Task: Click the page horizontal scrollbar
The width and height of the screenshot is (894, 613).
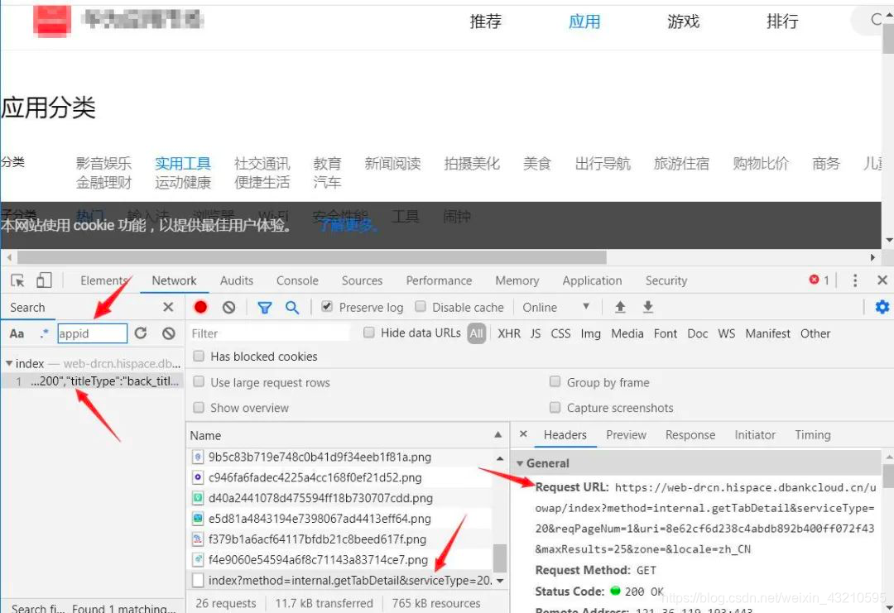Action: pyautogui.click(x=312, y=257)
